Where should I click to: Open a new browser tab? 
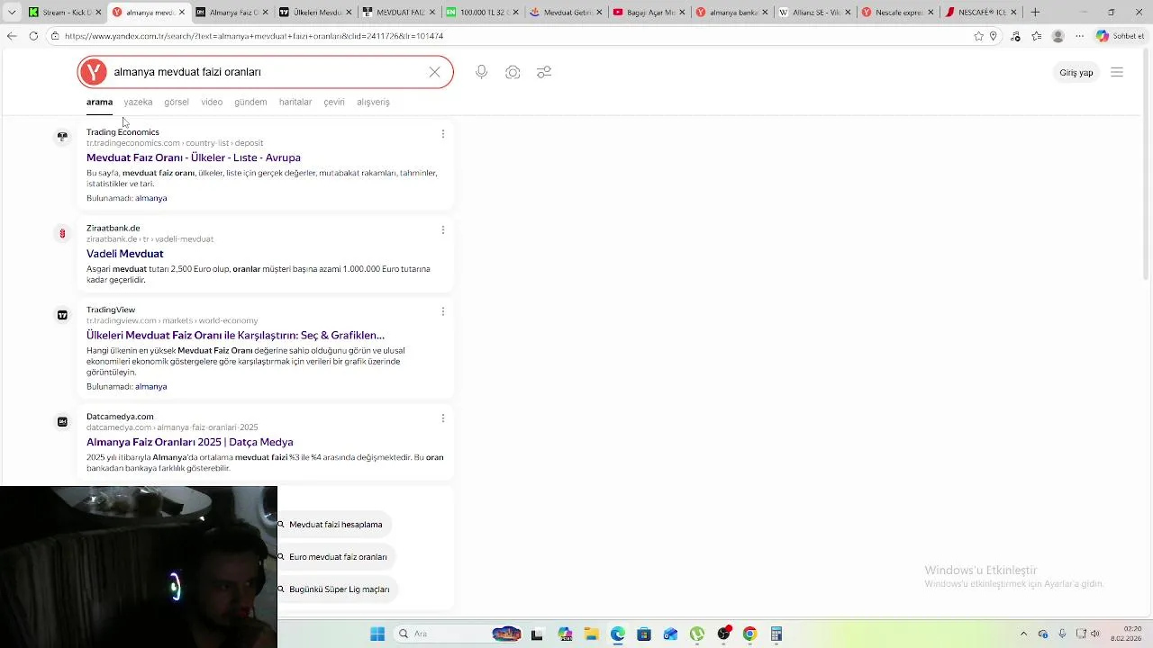point(1035,13)
